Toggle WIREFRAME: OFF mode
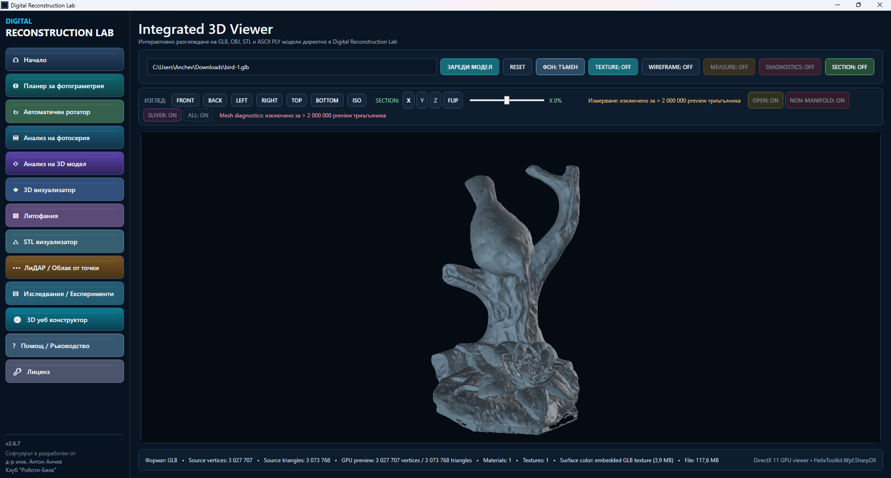 [x=670, y=67]
